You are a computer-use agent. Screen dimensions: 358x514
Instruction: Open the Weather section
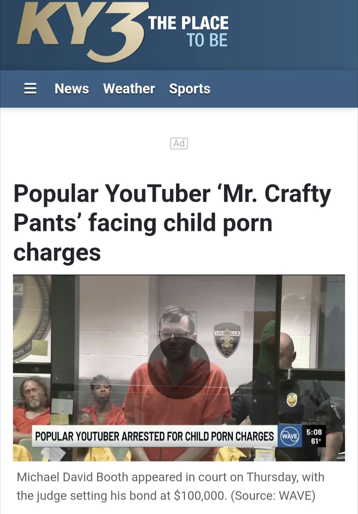point(129,89)
